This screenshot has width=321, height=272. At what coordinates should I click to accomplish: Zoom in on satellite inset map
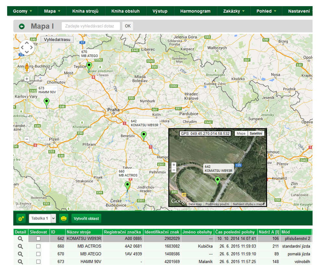point(174,165)
